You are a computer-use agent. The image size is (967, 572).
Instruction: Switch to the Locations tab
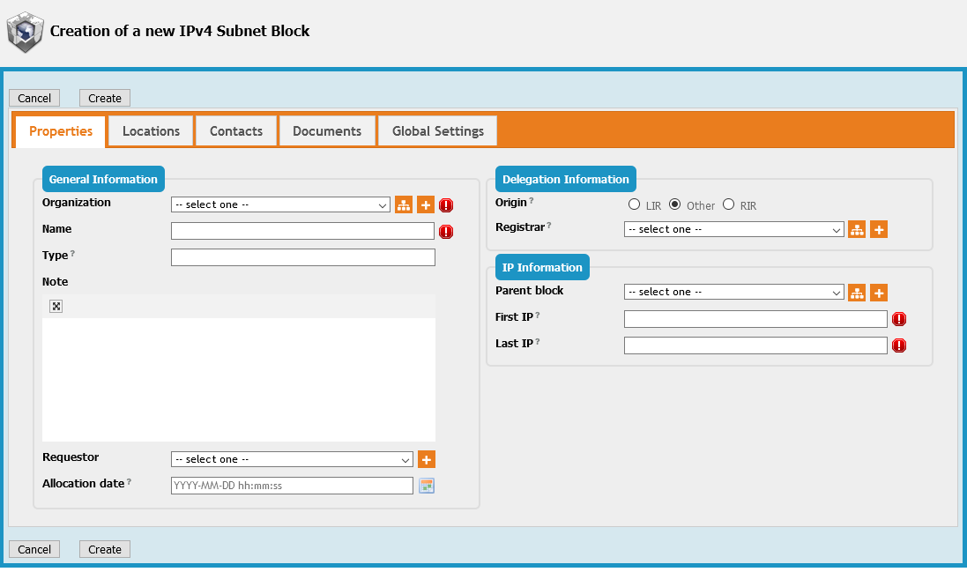click(x=151, y=131)
